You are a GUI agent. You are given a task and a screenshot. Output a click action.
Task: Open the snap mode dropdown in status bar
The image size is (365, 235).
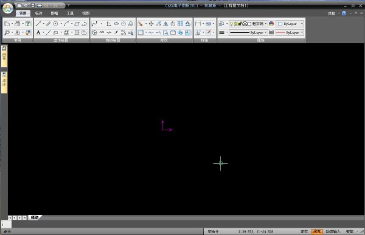tap(357, 231)
